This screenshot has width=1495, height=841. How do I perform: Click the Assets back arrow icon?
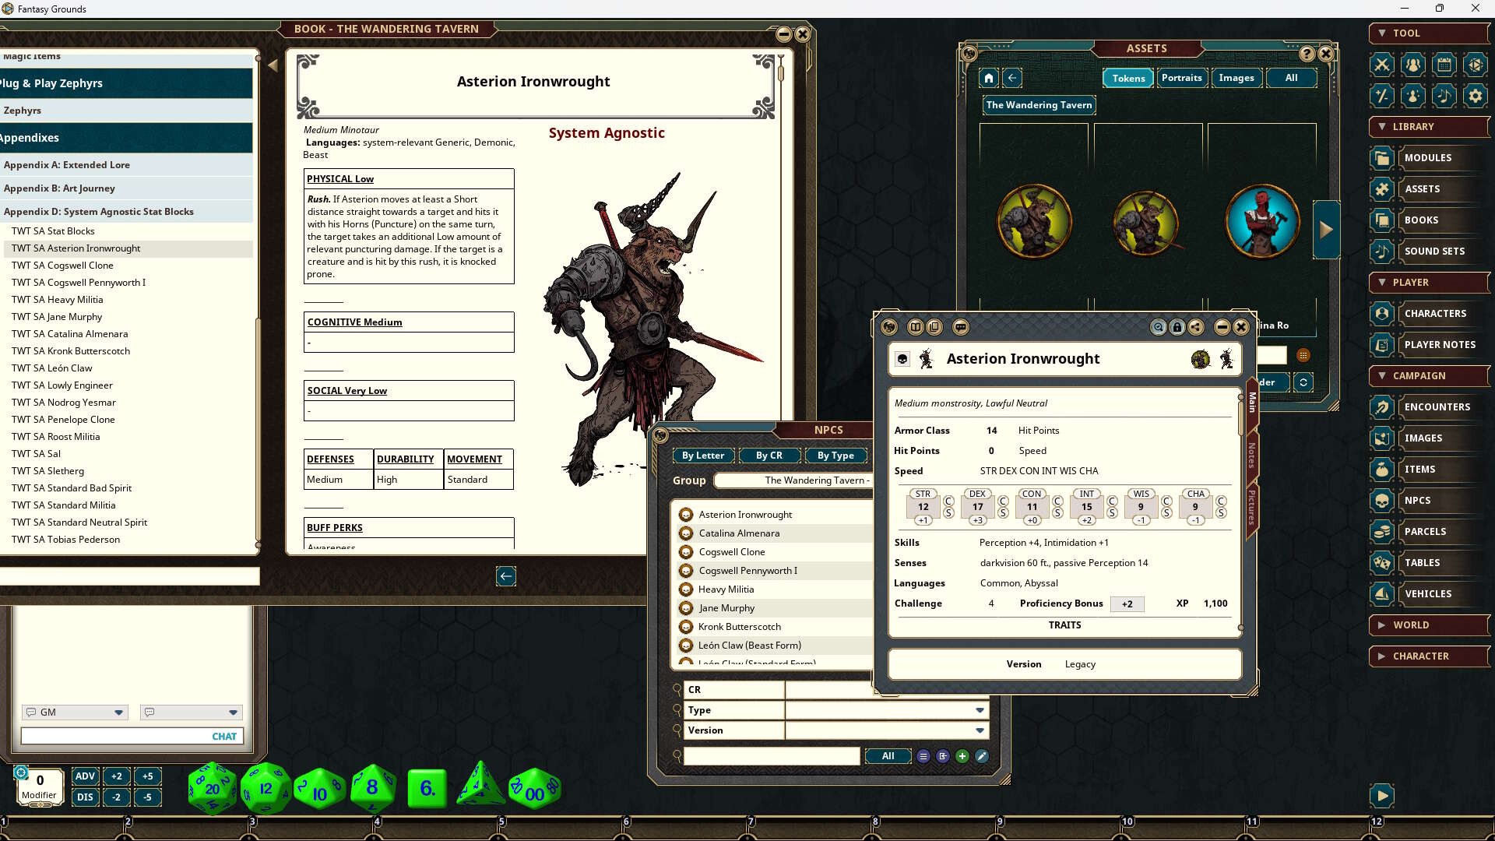tap(1012, 78)
